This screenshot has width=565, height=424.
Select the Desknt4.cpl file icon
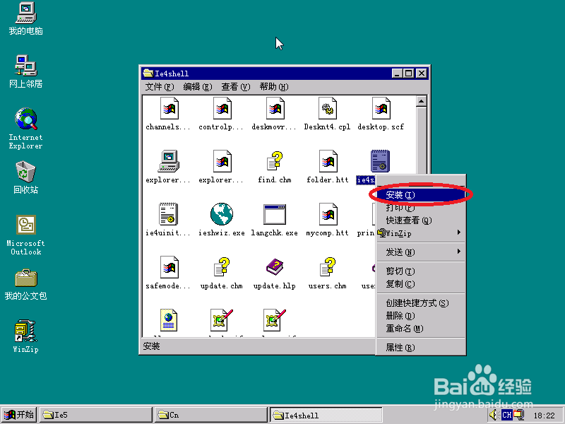tap(327, 108)
